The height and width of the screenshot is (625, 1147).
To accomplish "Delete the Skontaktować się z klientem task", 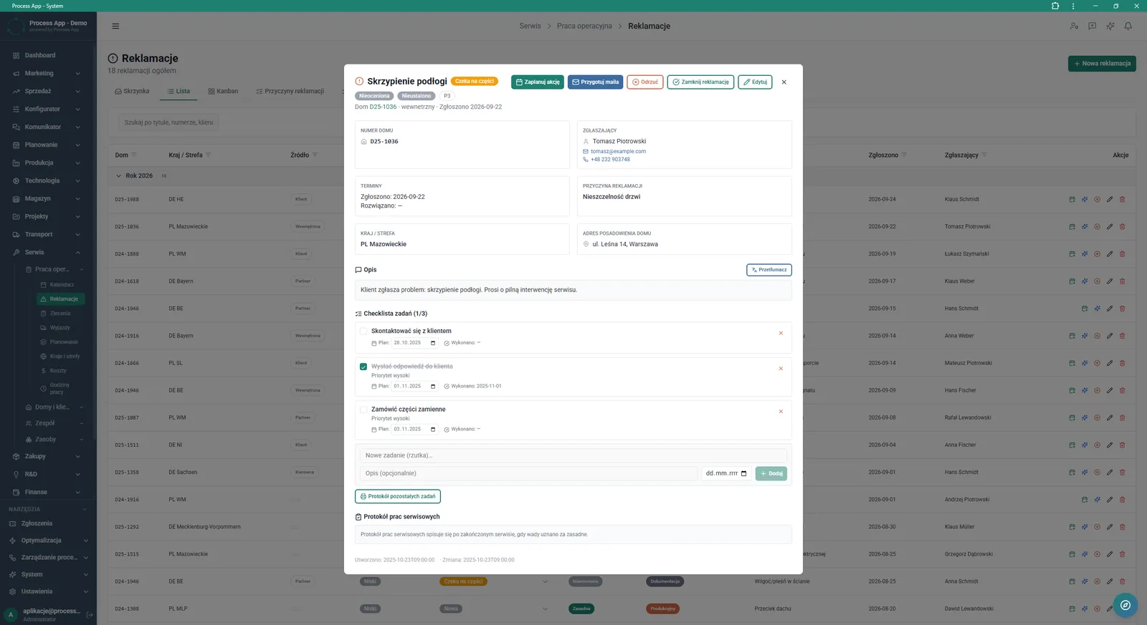I will tap(781, 334).
